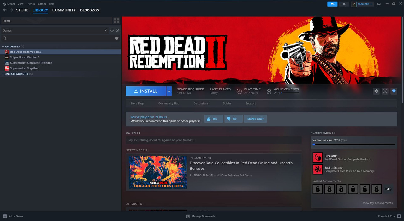Click View My Achievements link
The image size is (404, 221).
[378, 203]
